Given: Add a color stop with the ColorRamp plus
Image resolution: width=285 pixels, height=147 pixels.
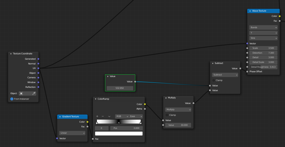Looking at the screenshot, I should click(x=97, y=116).
